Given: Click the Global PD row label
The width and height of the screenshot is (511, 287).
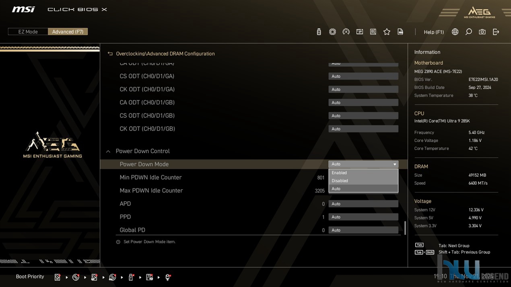Looking at the screenshot, I should click(x=132, y=230).
